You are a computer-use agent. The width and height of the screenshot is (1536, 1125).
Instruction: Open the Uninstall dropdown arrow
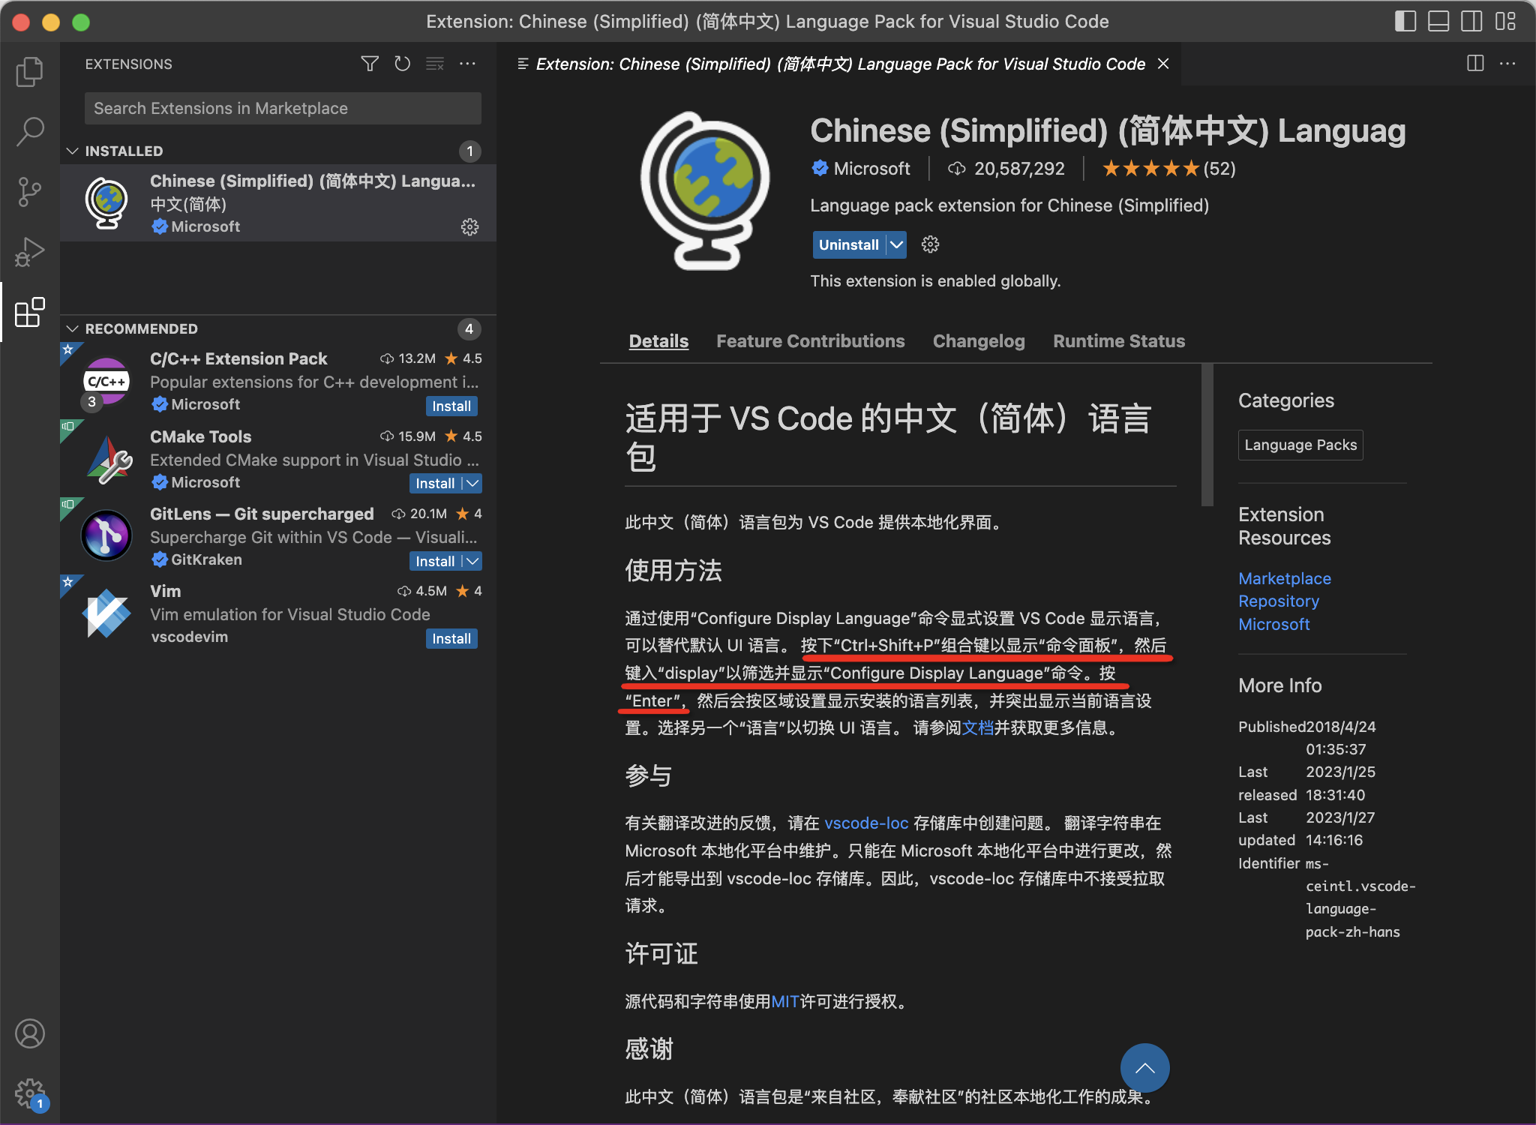[x=896, y=244]
